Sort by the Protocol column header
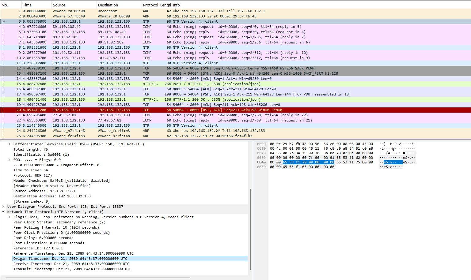Viewport: 471px width, 280px height. pyautogui.click(x=150, y=5)
